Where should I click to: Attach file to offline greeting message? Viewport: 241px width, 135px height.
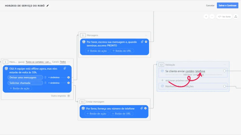(x=65, y=68)
